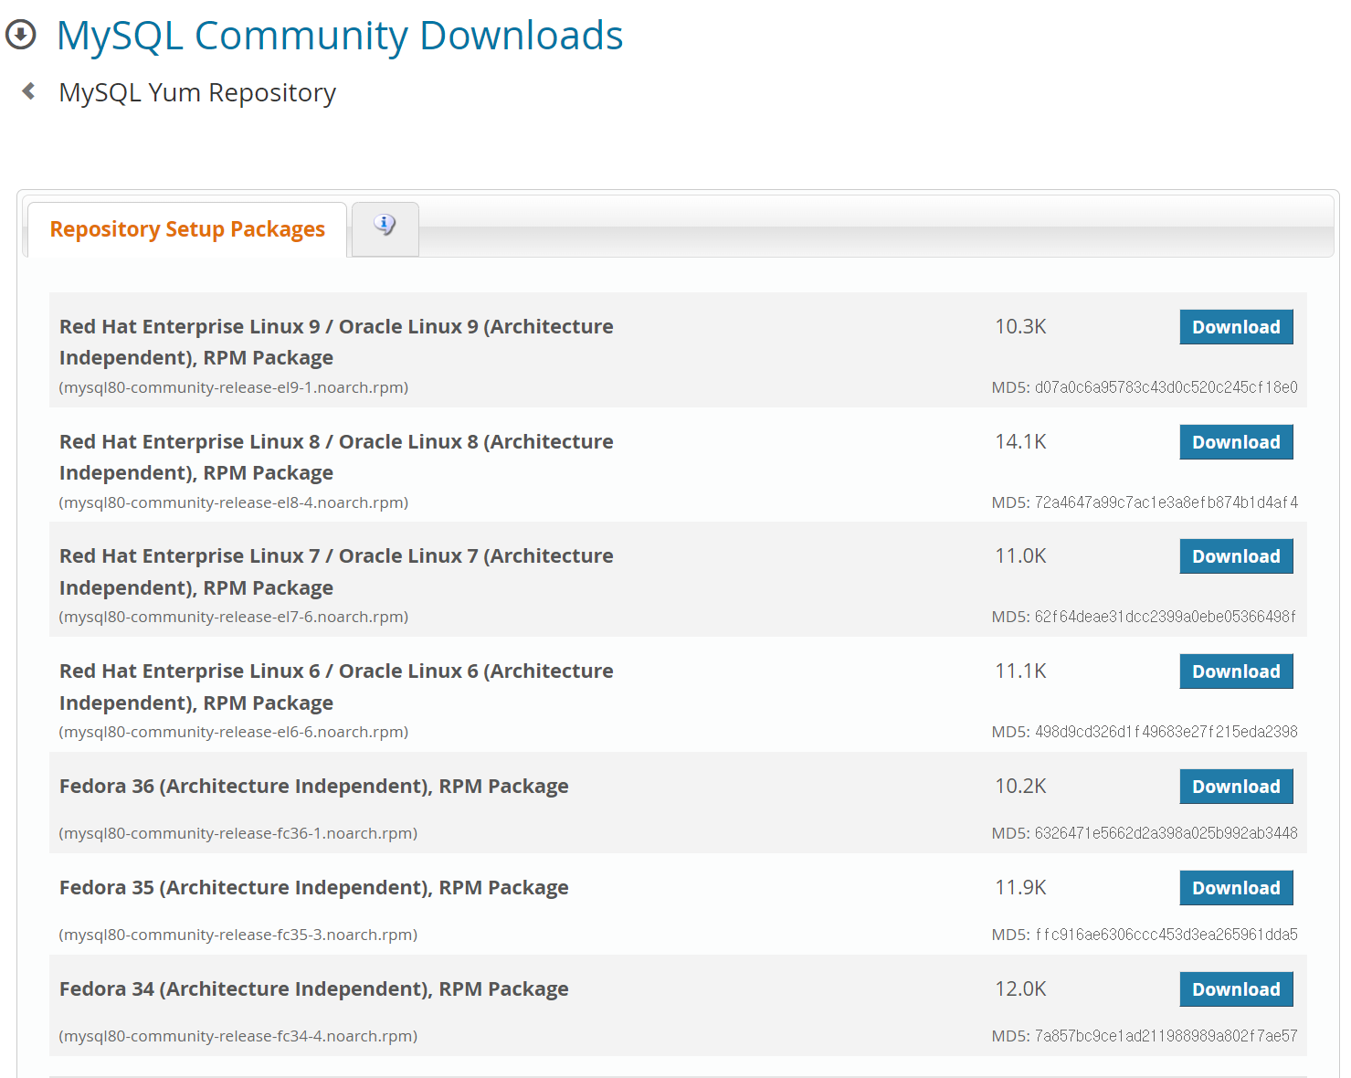Viewport: 1351px width, 1078px height.
Task: Click filename mysql80-community-release-el9-1.noarch.rpm
Action: click(234, 387)
